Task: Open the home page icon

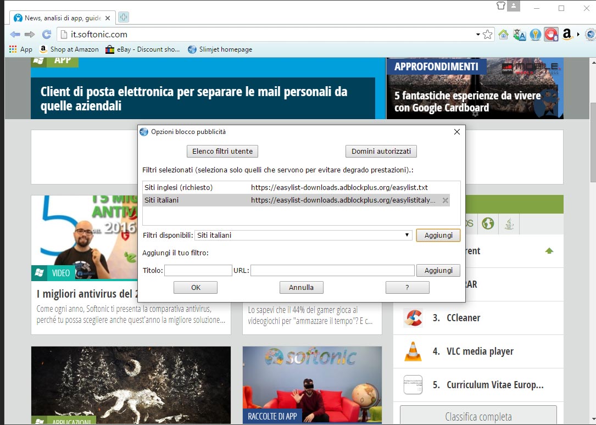Action: click(x=503, y=35)
